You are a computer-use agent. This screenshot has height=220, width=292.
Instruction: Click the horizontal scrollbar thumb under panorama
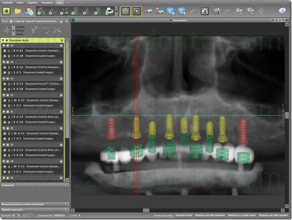click(x=146, y=210)
